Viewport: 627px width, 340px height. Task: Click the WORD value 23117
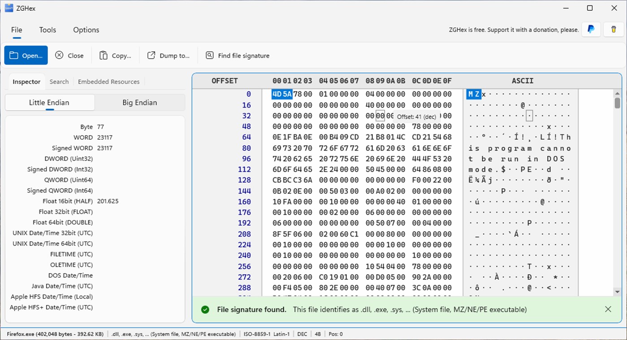[x=105, y=138]
